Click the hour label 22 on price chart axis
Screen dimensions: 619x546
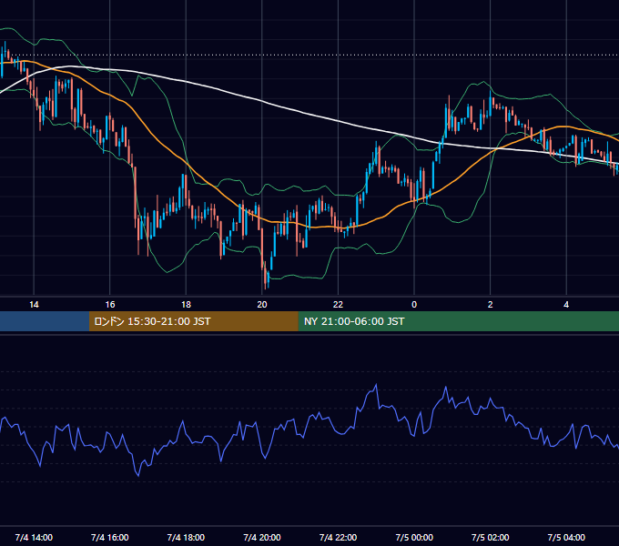(x=338, y=305)
